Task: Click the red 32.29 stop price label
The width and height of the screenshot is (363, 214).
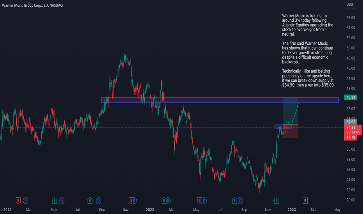Action: tap(351, 138)
